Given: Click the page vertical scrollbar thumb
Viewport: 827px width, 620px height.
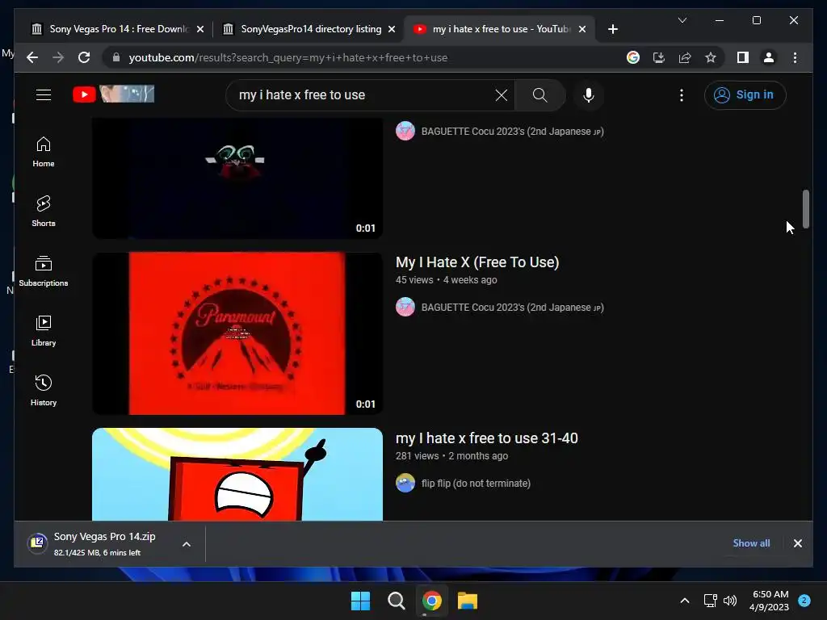Looking at the screenshot, I should tap(805, 209).
